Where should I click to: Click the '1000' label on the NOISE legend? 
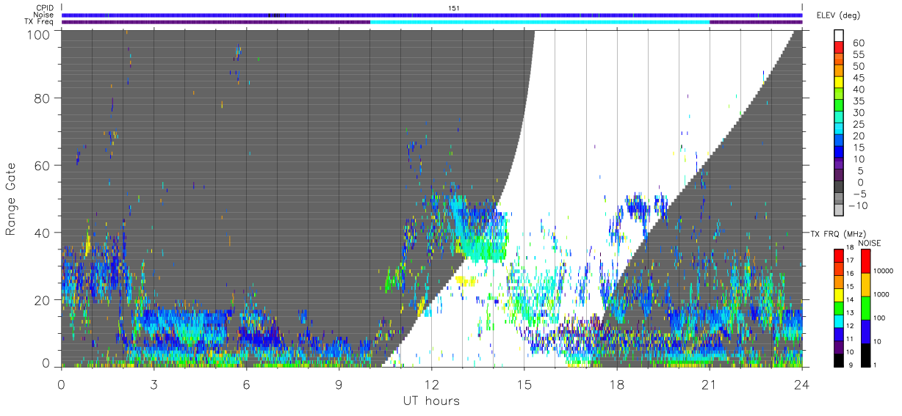point(882,294)
